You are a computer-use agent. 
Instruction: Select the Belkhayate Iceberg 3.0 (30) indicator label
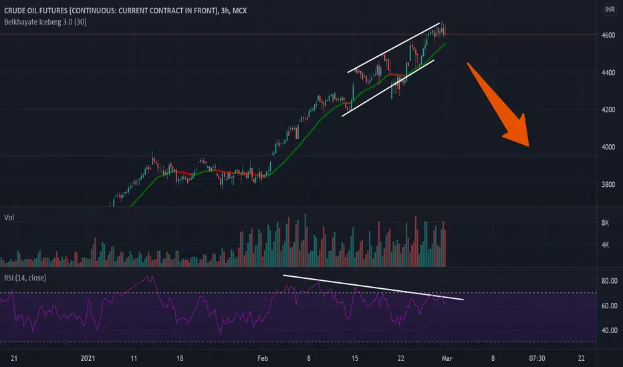pyautogui.click(x=45, y=22)
